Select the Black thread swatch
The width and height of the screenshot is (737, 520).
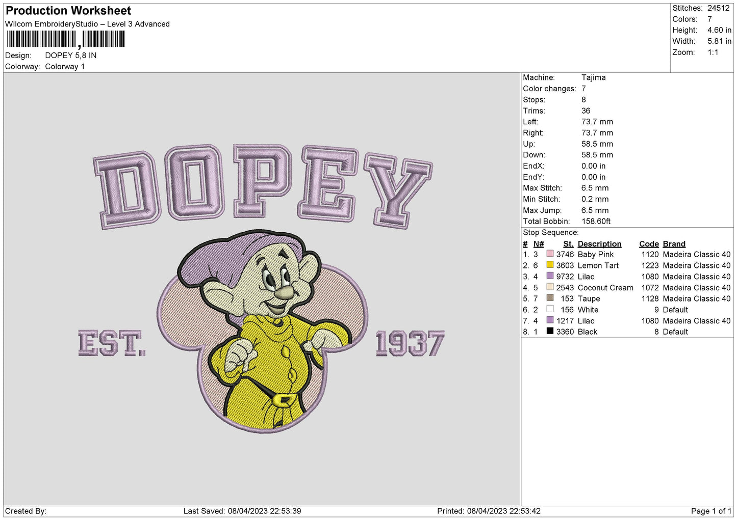click(x=550, y=331)
